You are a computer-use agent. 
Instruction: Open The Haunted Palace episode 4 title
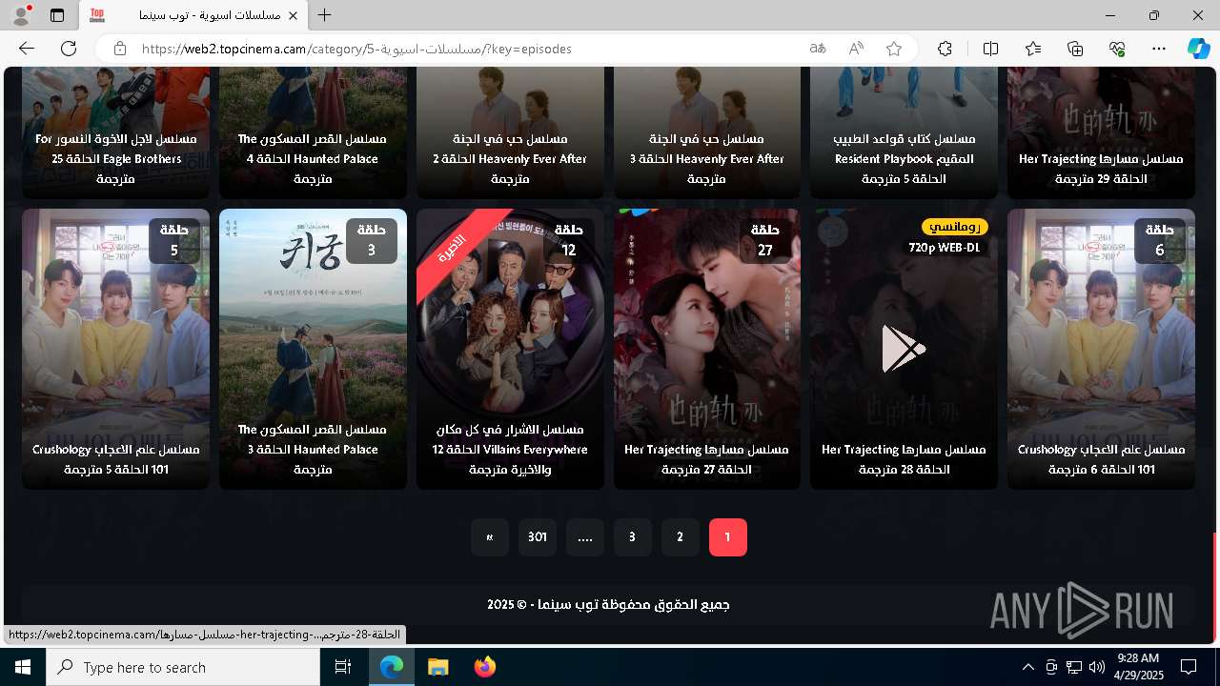[x=313, y=158]
